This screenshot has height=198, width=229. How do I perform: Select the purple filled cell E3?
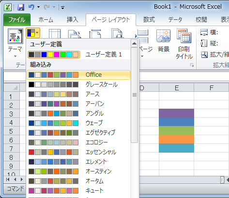tap(177, 113)
